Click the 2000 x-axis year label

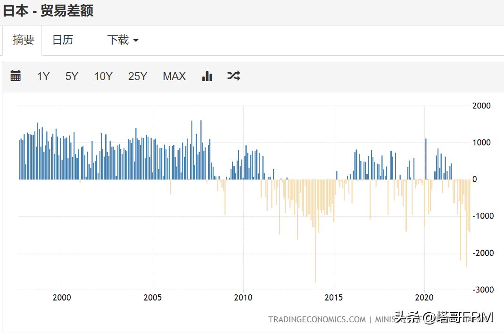[62, 297]
